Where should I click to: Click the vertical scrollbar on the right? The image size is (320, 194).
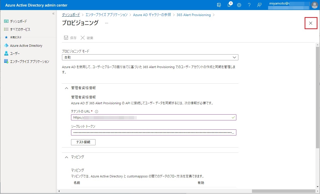click(317, 101)
